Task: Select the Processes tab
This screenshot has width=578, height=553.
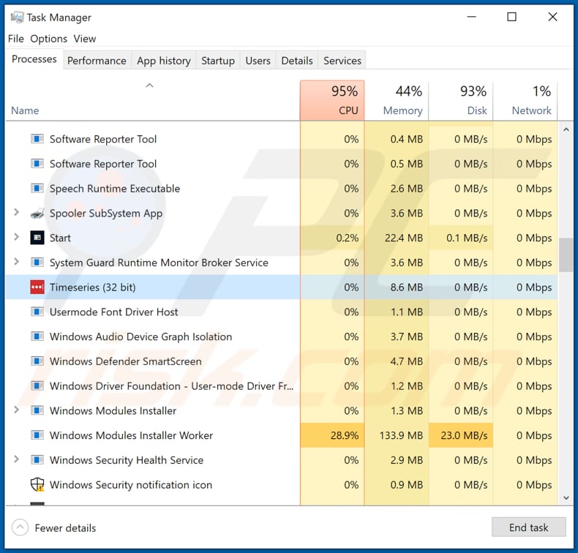Action: pos(34,59)
